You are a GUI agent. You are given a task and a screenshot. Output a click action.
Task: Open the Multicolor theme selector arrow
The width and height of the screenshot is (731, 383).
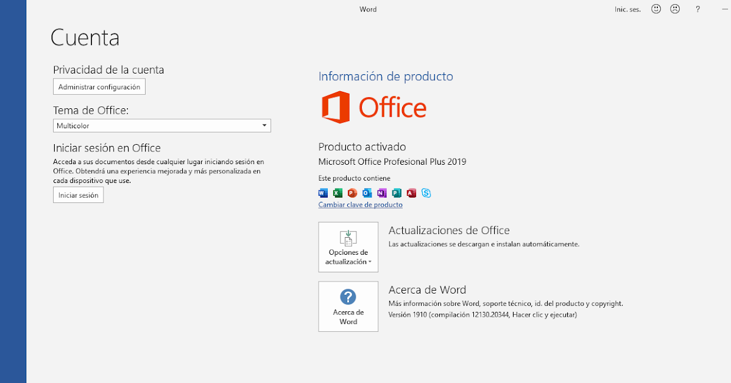264,125
